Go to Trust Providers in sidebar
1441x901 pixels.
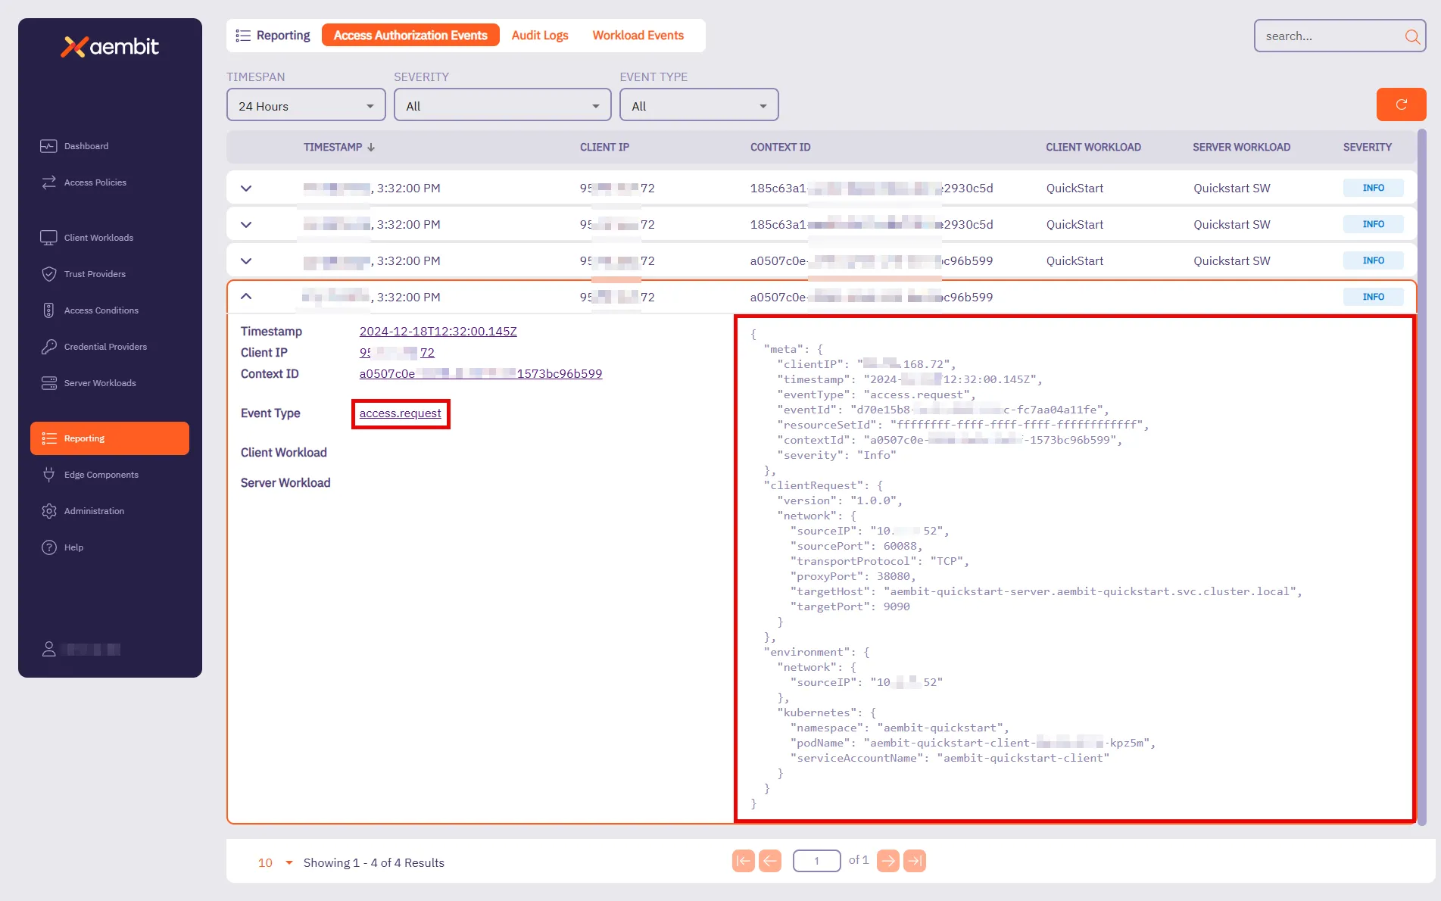point(95,274)
